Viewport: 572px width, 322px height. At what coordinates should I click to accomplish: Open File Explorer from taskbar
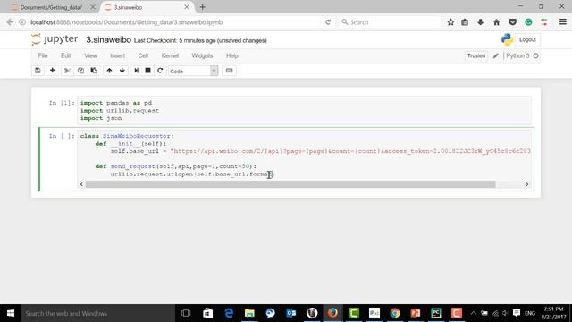(x=249, y=313)
